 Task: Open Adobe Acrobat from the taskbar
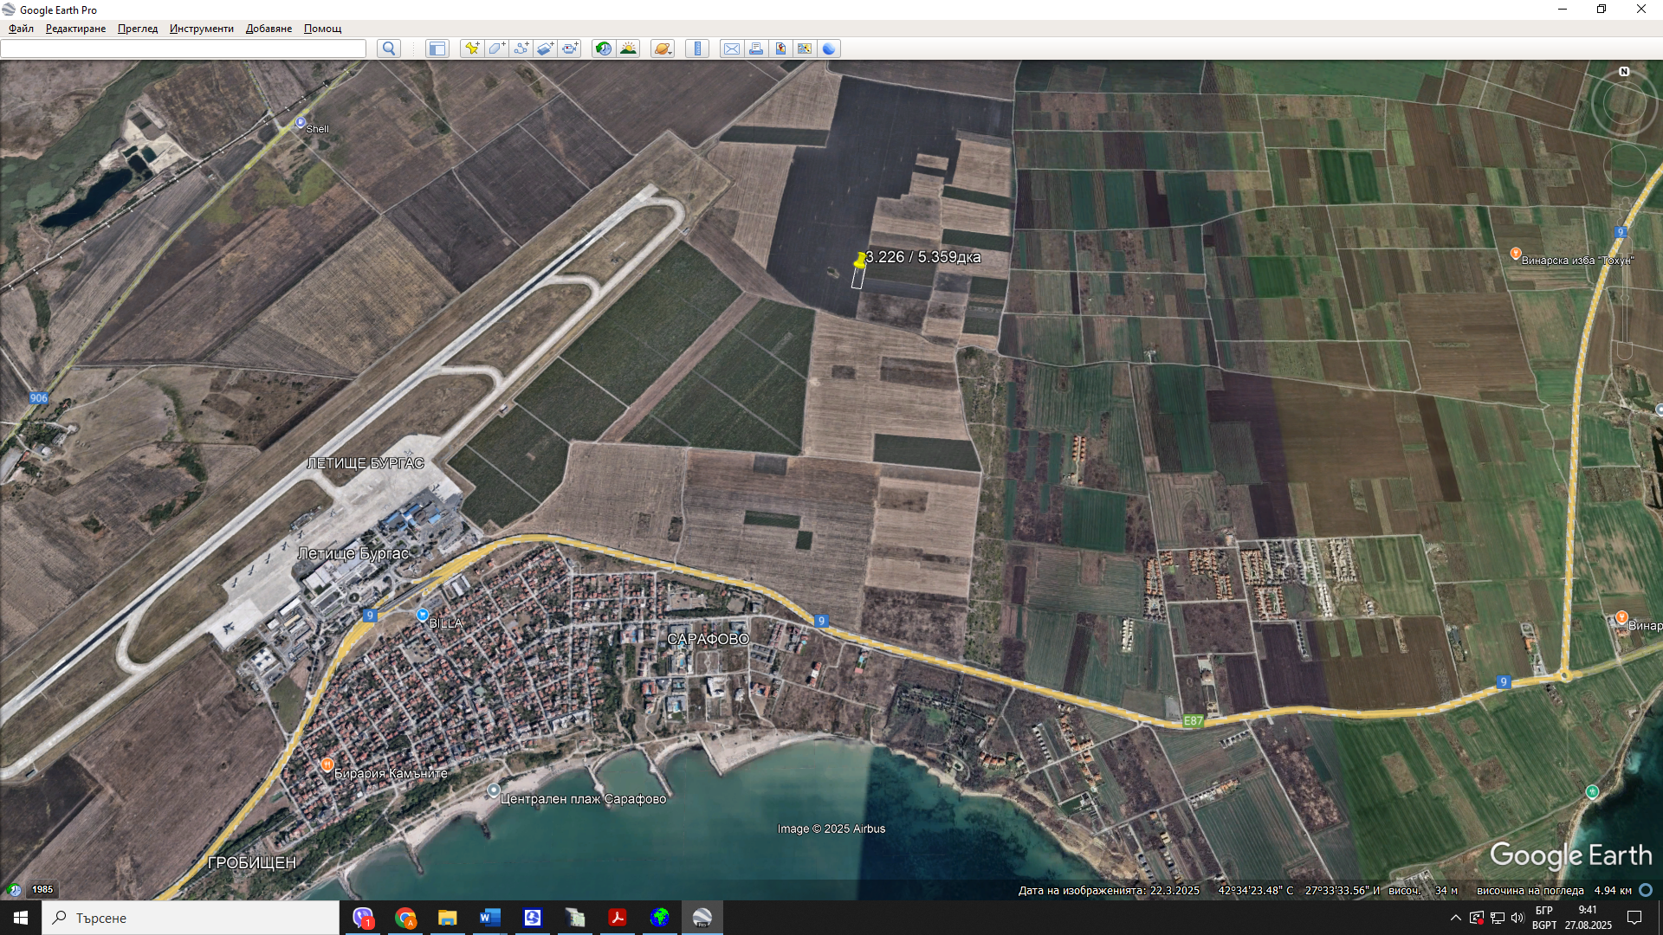tap(618, 918)
